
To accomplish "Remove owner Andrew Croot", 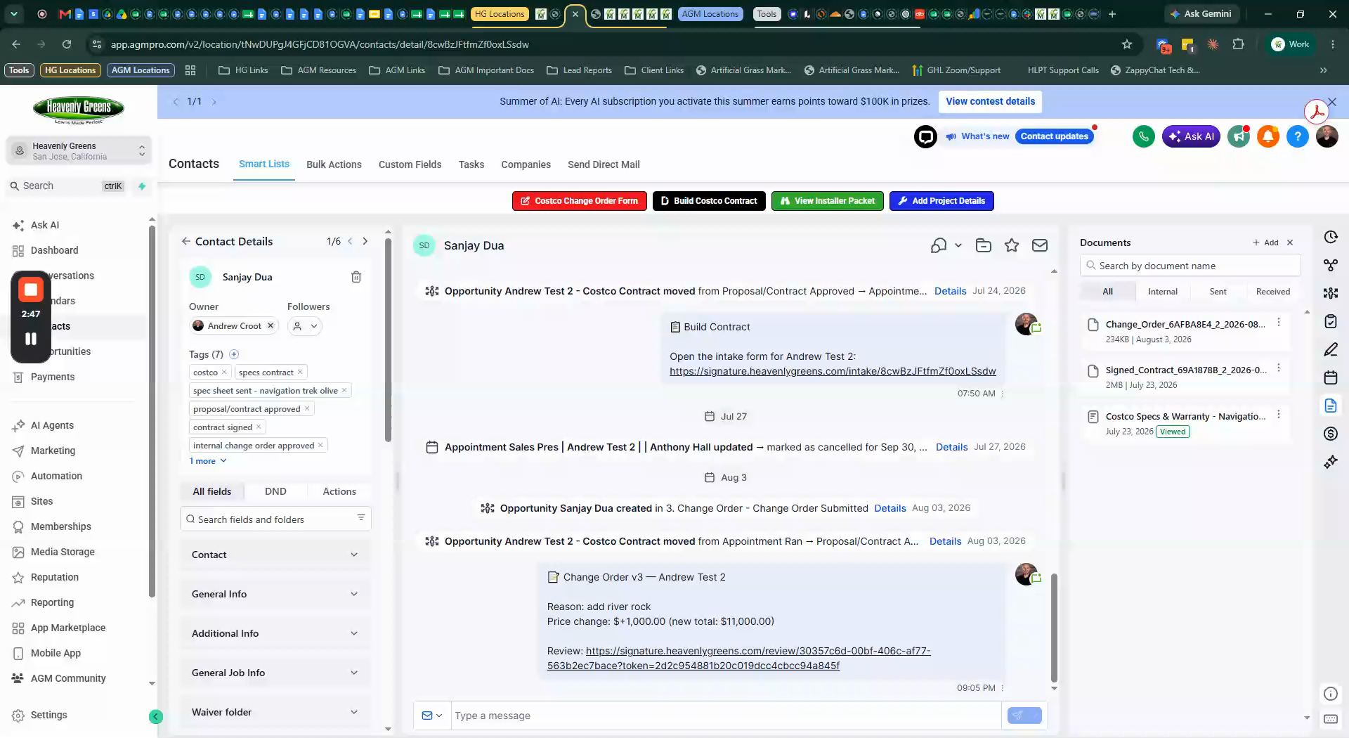I will [271, 326].
